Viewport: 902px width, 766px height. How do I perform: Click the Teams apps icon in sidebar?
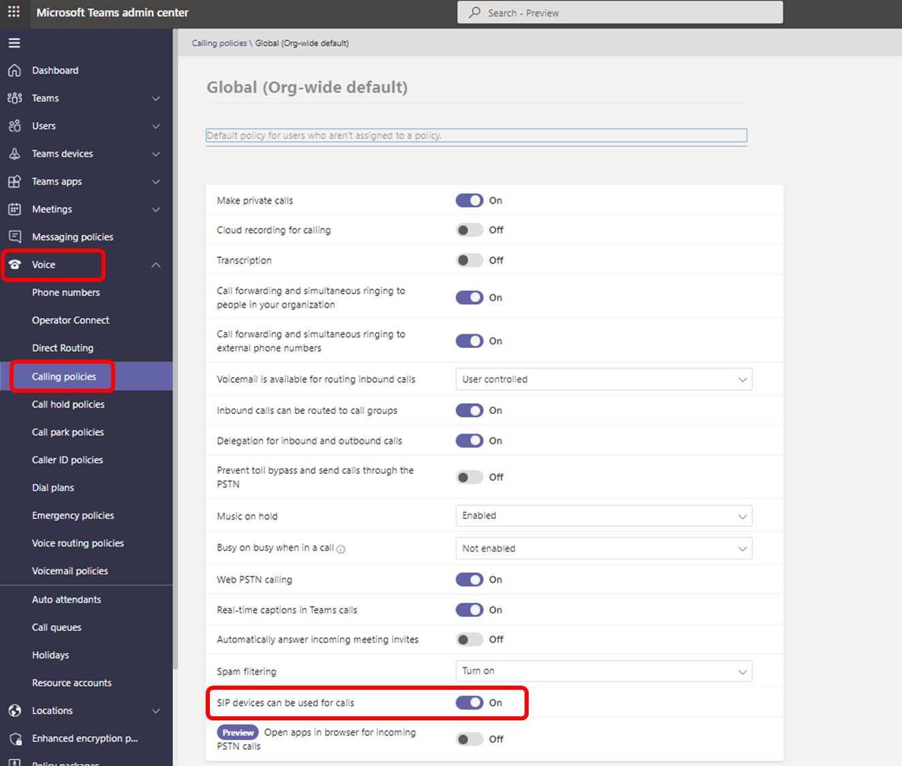(14, 182)
